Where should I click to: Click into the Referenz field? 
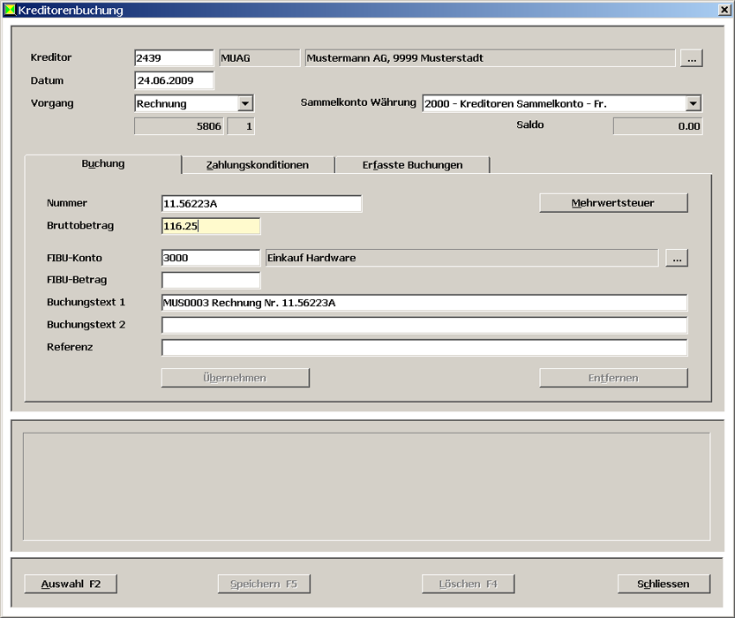tap(424, 348)
